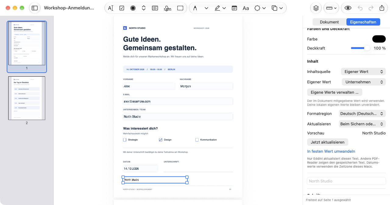Click the North Studio logo in document

tap(125, 28)
